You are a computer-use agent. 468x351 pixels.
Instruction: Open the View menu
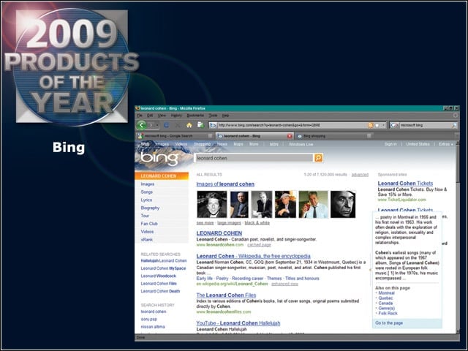pos(162,116)
